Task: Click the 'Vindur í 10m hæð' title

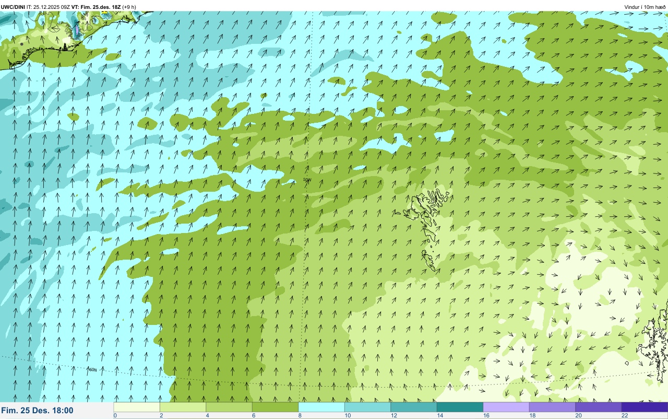Action: (x=645, y=7)
